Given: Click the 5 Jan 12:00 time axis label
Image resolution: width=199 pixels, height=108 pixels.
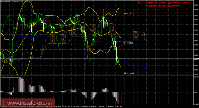Looking at the screenshot, I should [x=119, y=107].
